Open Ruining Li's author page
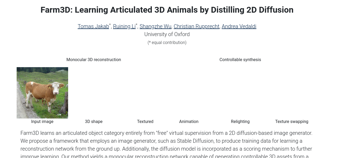This screenshot has width=338, height=158. pos(124,26)
